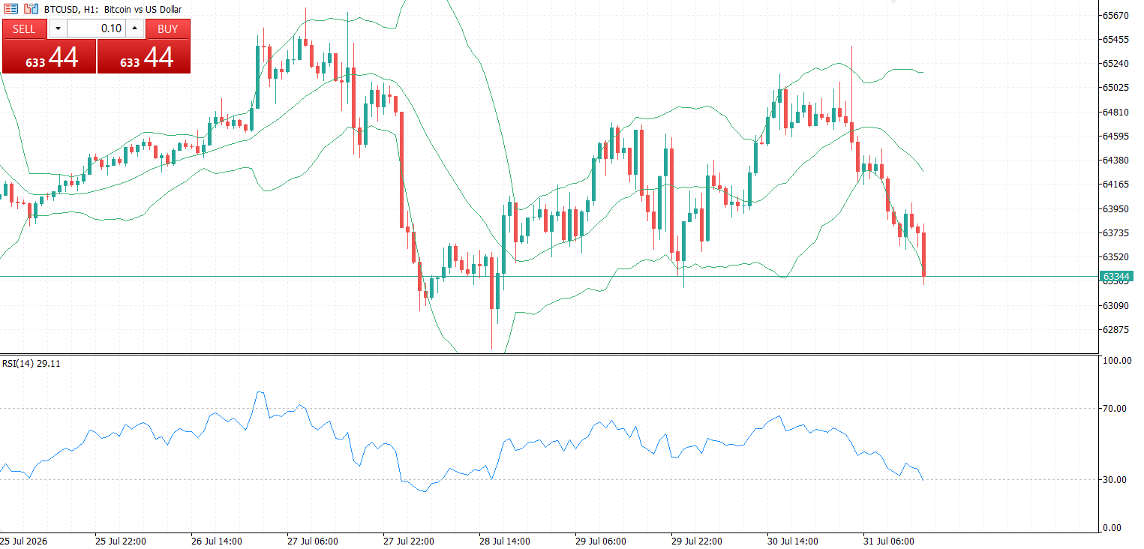This screenshot has height=549, width=1144.
Task: Click the BUY button
Action: 168,28
